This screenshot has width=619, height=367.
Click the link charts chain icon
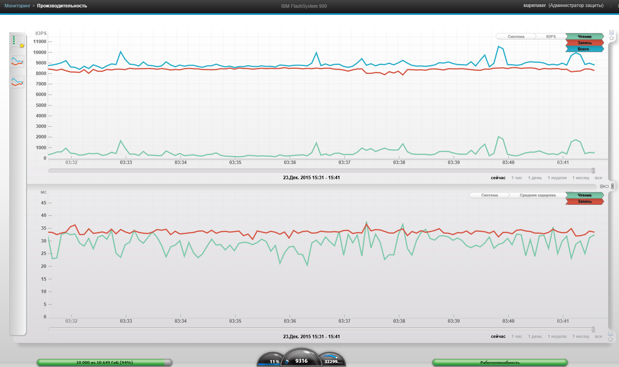click(x=612, y=186)
